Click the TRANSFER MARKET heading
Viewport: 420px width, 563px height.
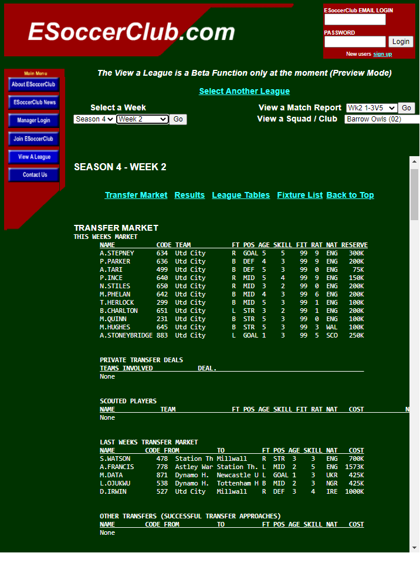tap(116, 228)
